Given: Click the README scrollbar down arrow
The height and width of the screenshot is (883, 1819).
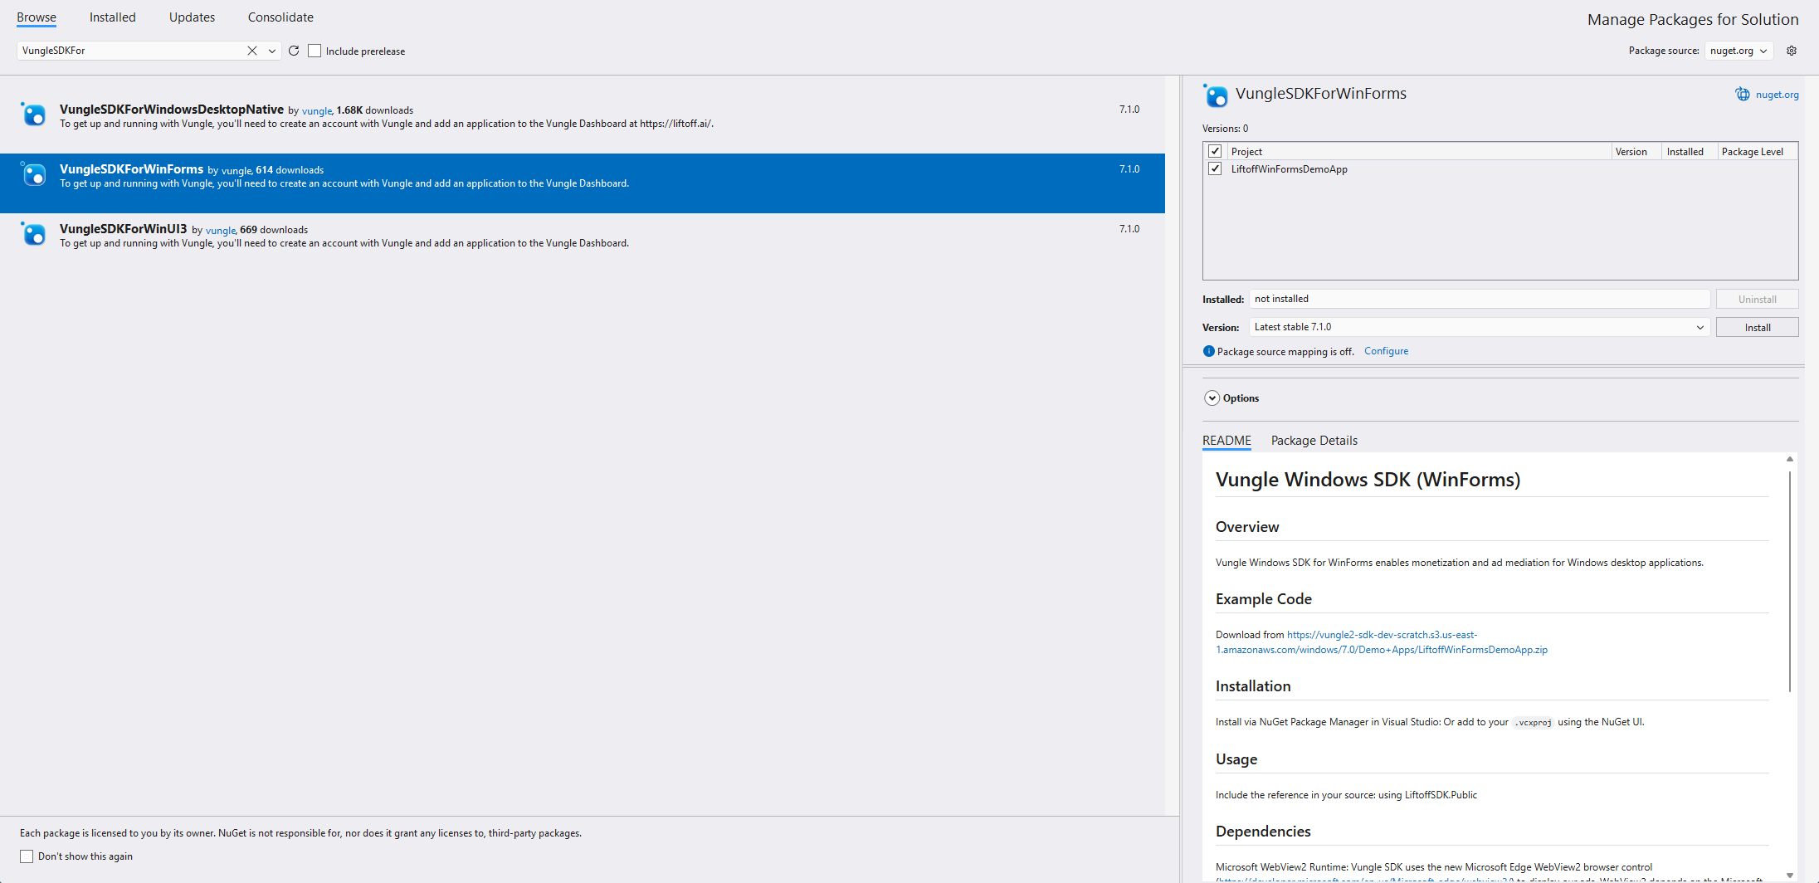Looking at the screenshot, I should [x=1790, y=875].
